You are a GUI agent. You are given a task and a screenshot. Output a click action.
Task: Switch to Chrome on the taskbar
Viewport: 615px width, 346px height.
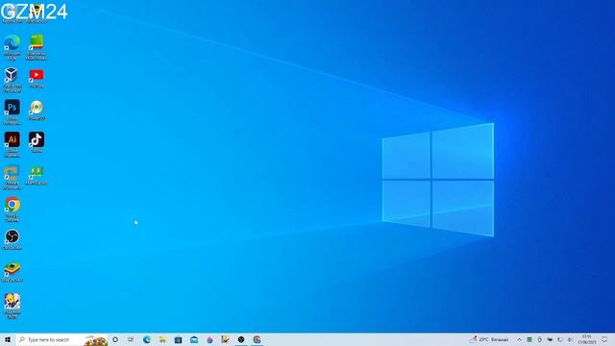(257, 339)
